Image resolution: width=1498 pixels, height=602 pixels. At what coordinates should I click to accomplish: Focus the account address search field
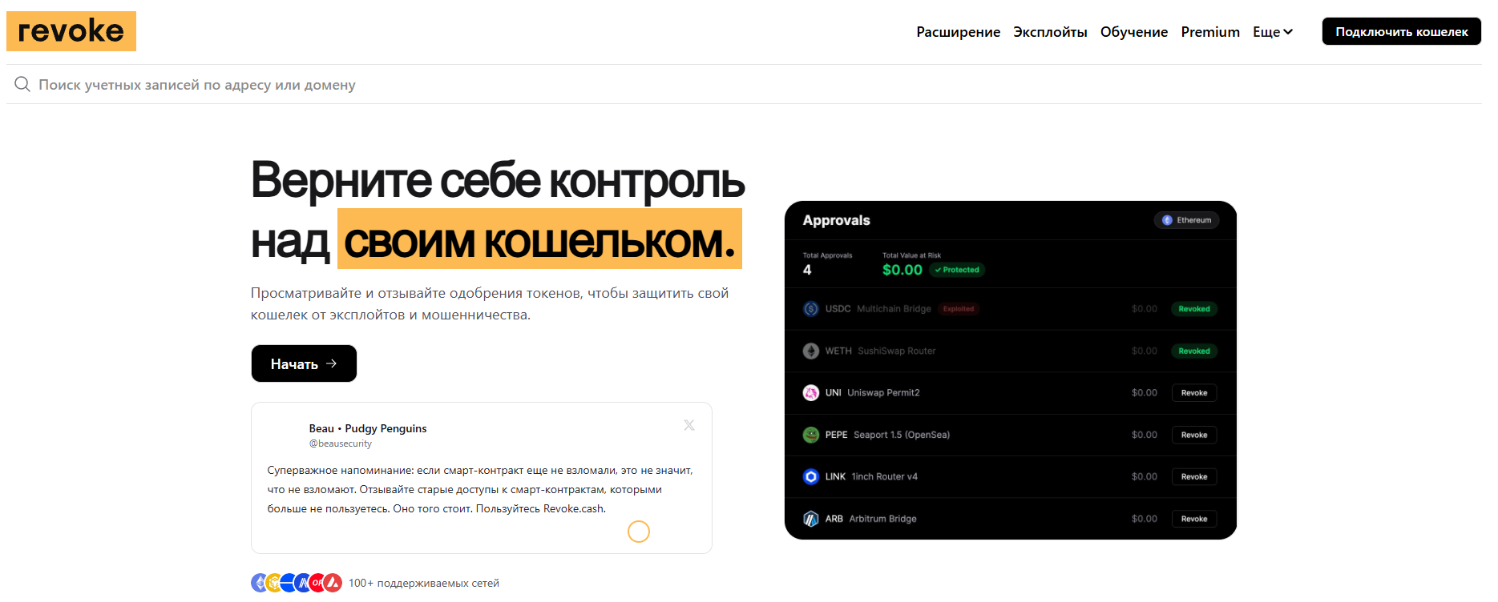click(744, 84)
